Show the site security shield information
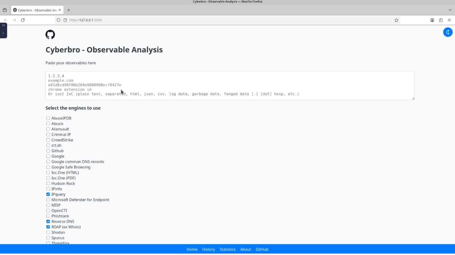 (59, 20)
